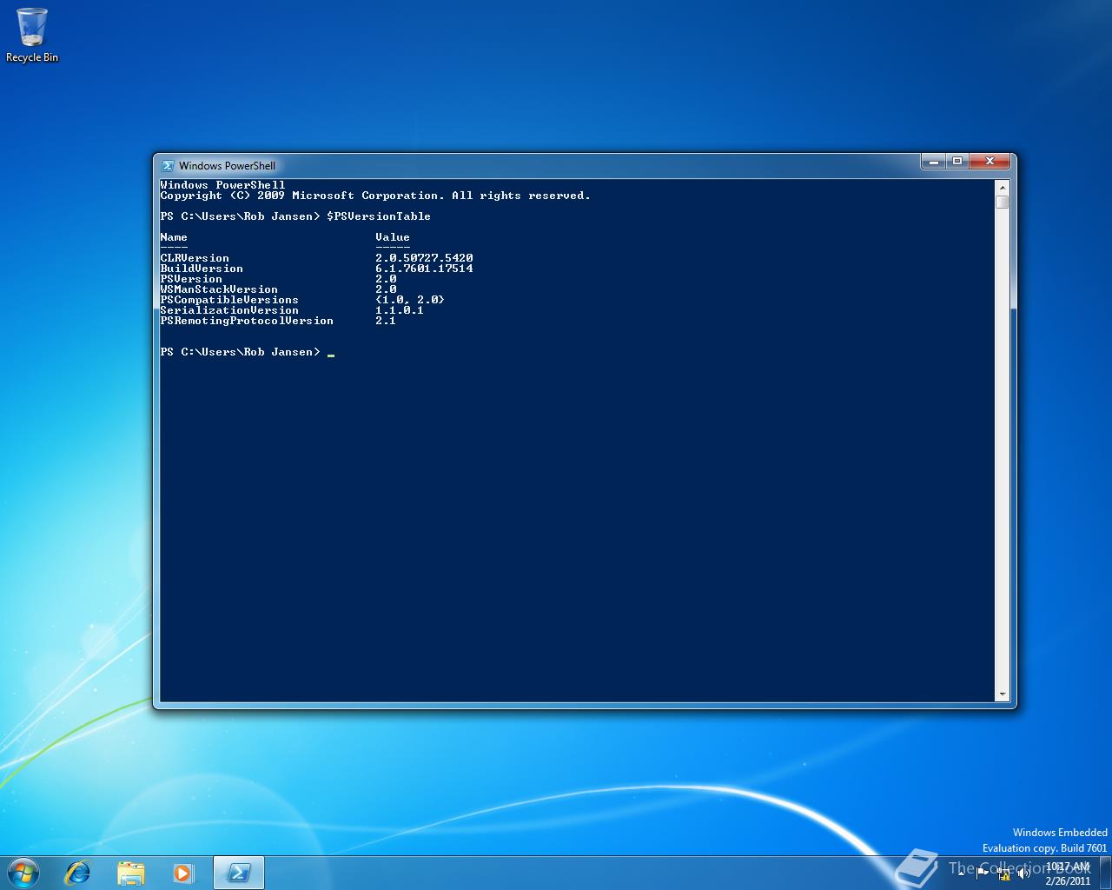Select the Windows PowerShell taskbar button
This screenshot has width=1112, height=890.
click(239, 873)
